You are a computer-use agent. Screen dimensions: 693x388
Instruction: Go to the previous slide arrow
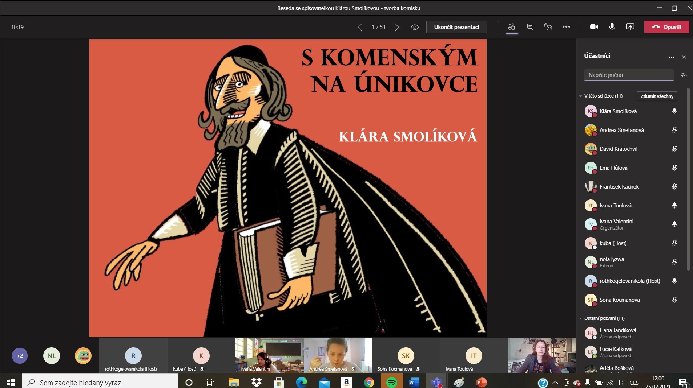click(x=359, y=27)
